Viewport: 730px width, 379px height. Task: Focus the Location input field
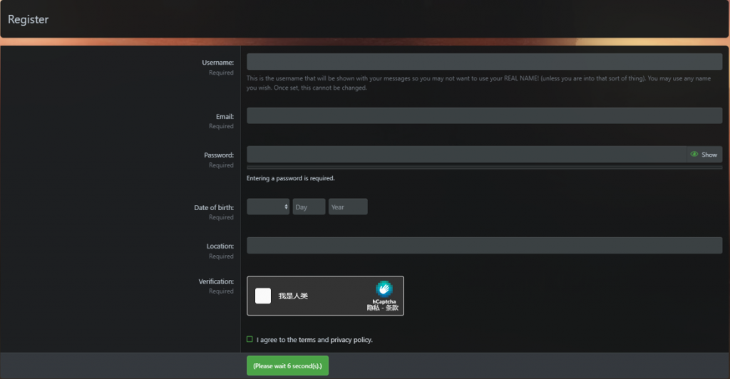click(484, 246)
